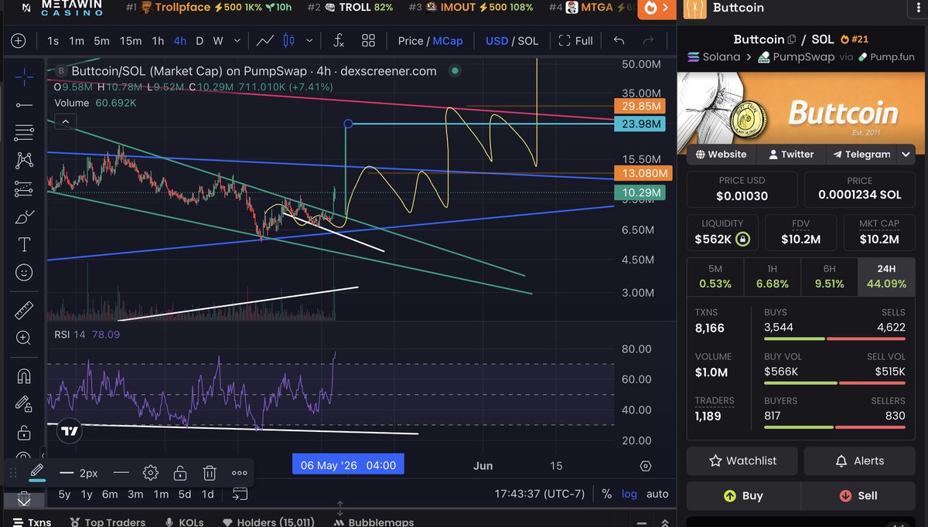Open the Buttcoin Twitter link

tap(790, 154)
